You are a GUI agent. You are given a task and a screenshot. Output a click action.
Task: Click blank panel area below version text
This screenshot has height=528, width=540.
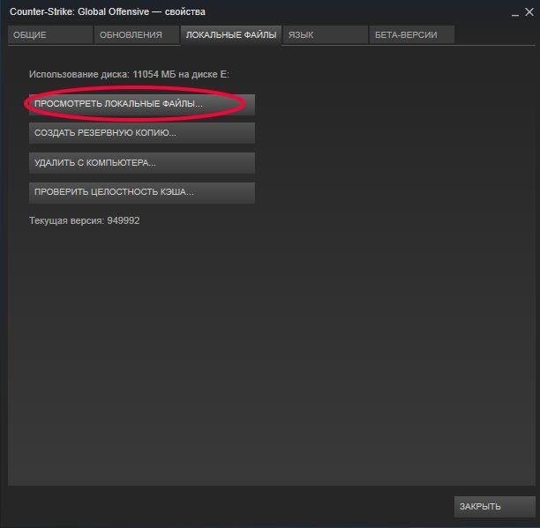pyautogui.click(x=265, y=353)
